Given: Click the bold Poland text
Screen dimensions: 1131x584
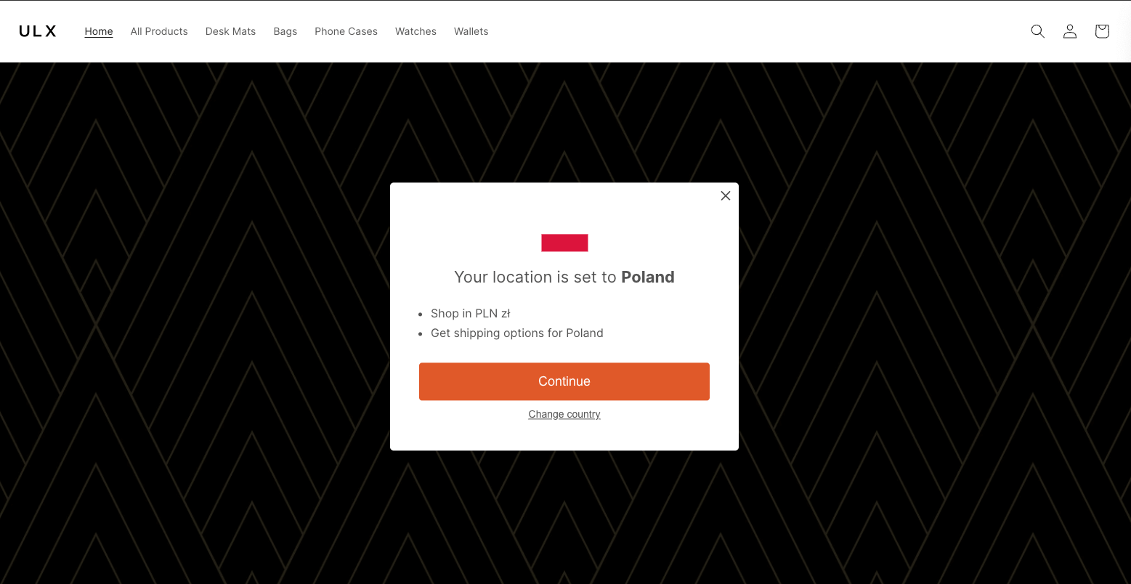Looking at the screenshot, I should click(x=648, y=277).
